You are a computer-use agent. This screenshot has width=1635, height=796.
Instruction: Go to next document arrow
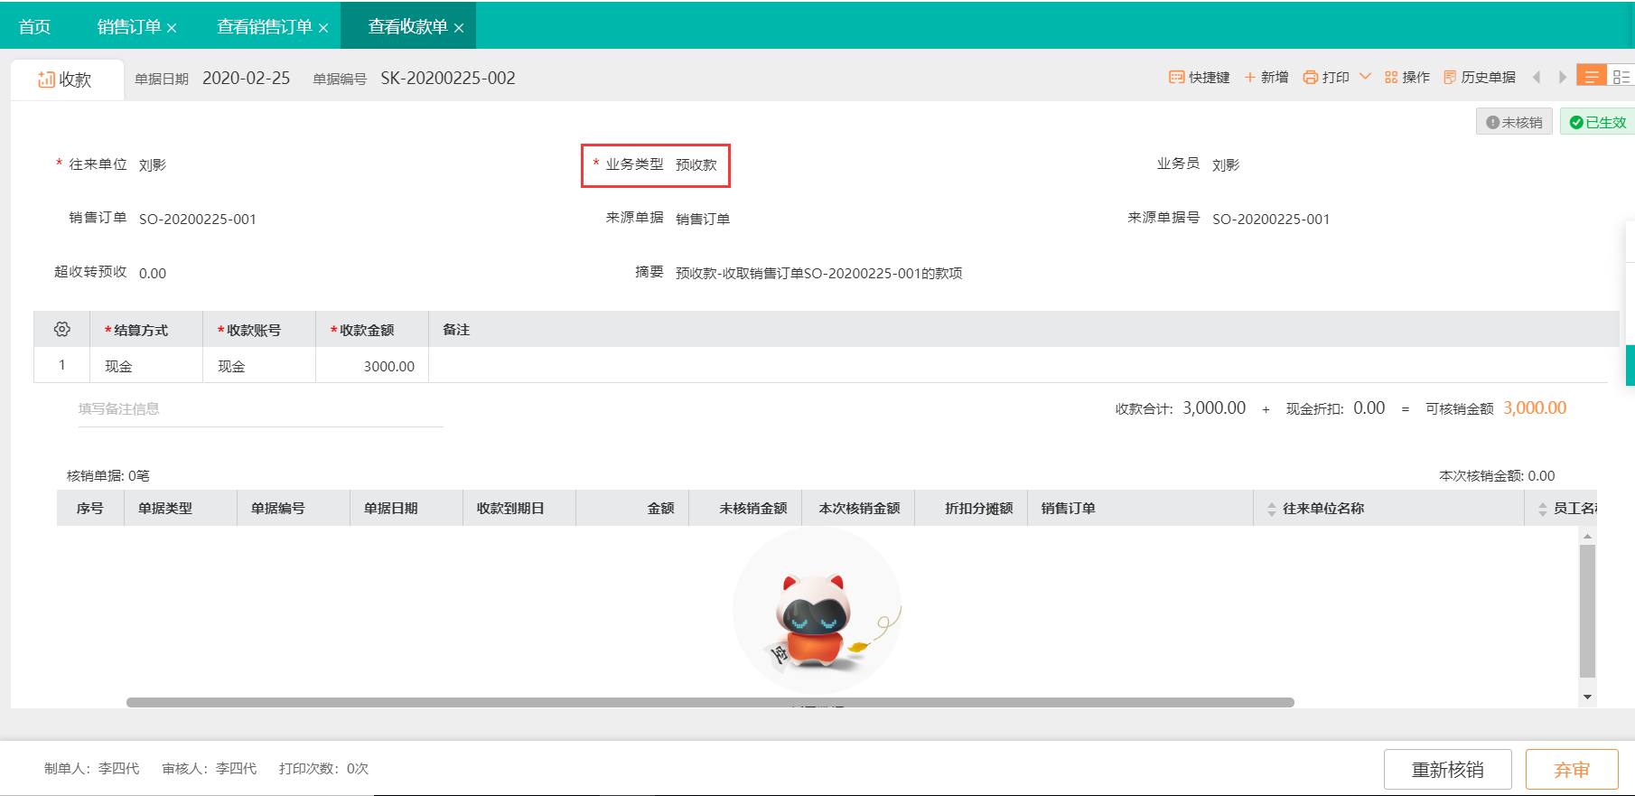tap(1562, 78)
